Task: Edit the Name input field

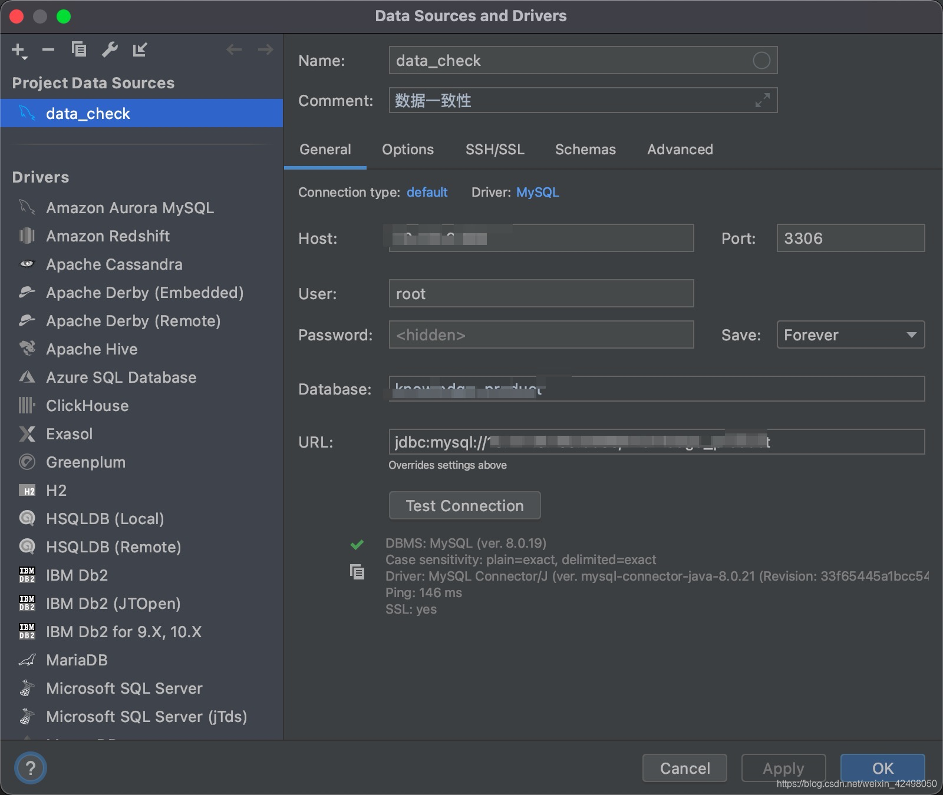Action: (x=583, y=60)
